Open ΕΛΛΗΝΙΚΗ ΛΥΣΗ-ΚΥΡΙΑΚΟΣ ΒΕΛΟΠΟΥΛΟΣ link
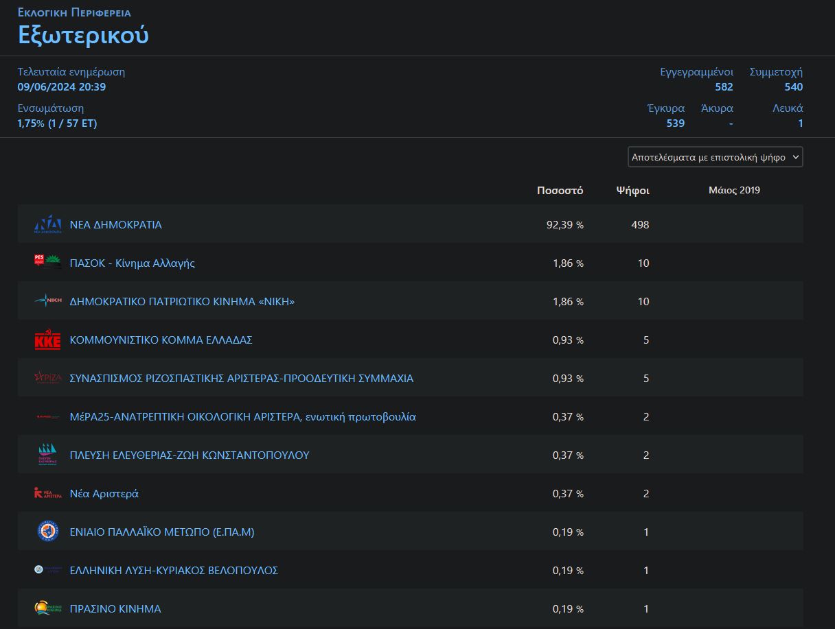The image size is (835, 629). pyautogui.click(x=174, y=571)
